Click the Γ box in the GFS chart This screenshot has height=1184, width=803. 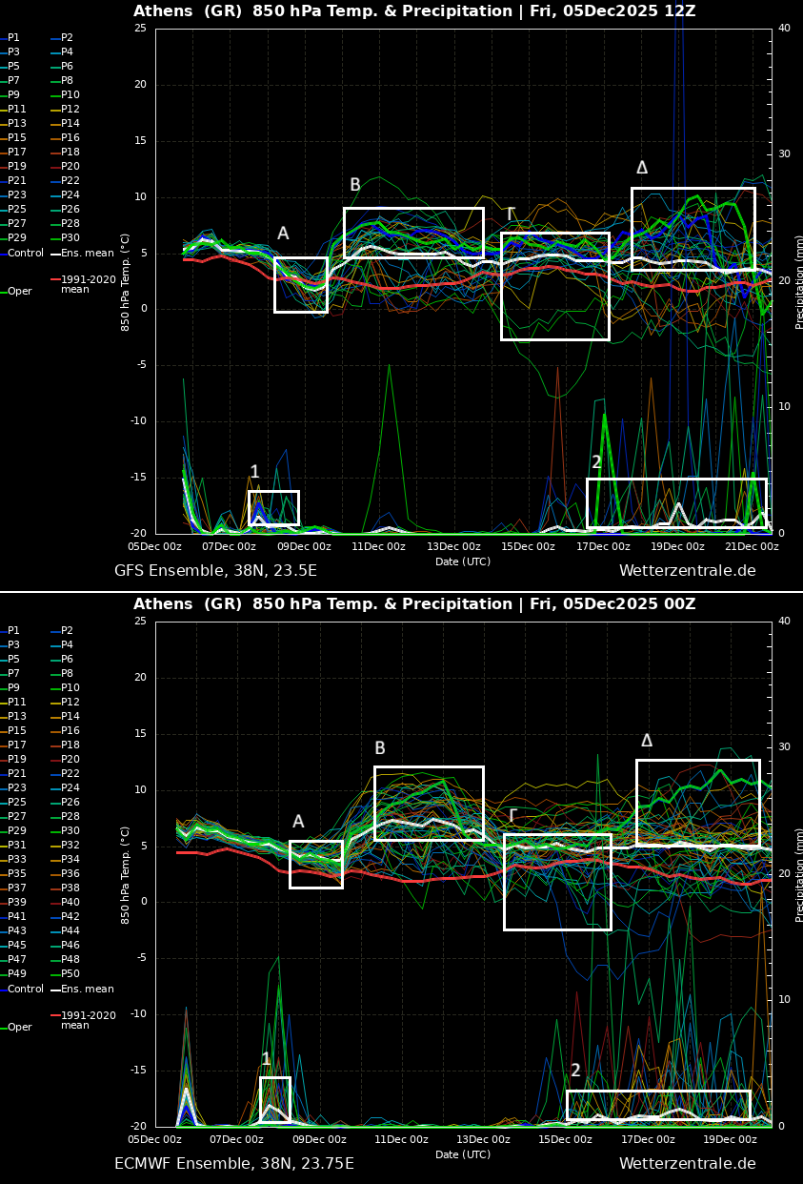pos(555,286)
